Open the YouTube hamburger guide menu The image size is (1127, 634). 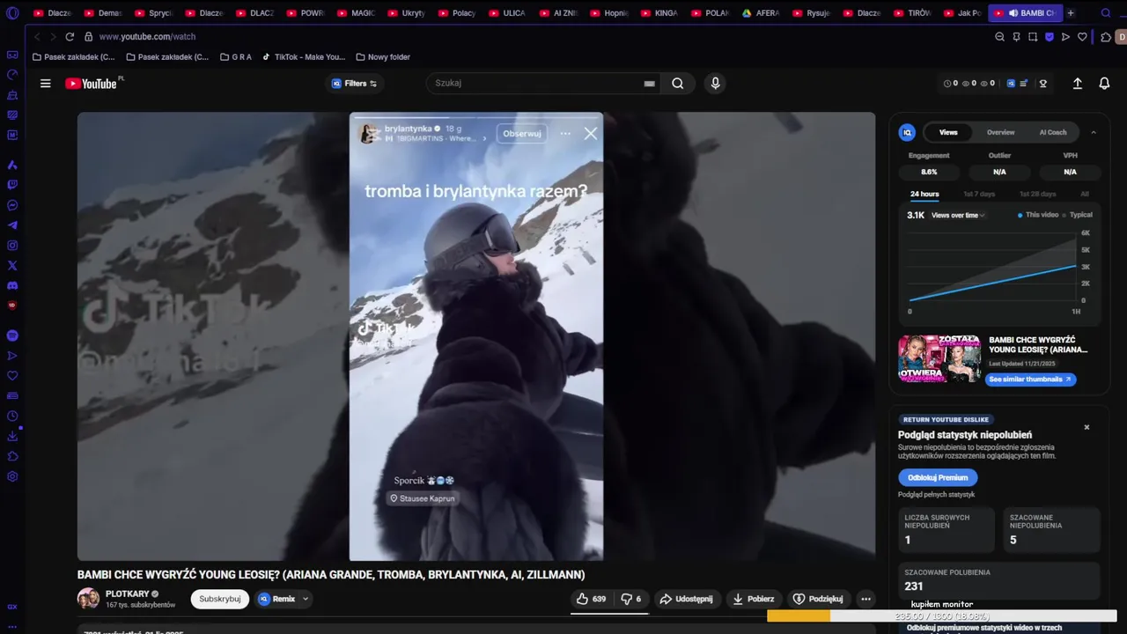pos(45,84)
